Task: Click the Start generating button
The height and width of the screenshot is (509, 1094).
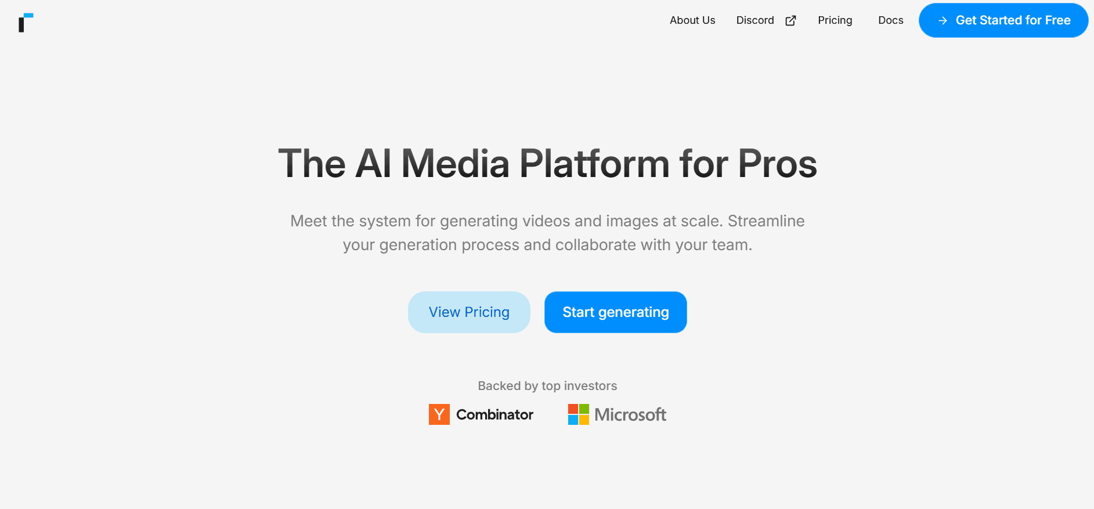Action: tap(615, 312)
